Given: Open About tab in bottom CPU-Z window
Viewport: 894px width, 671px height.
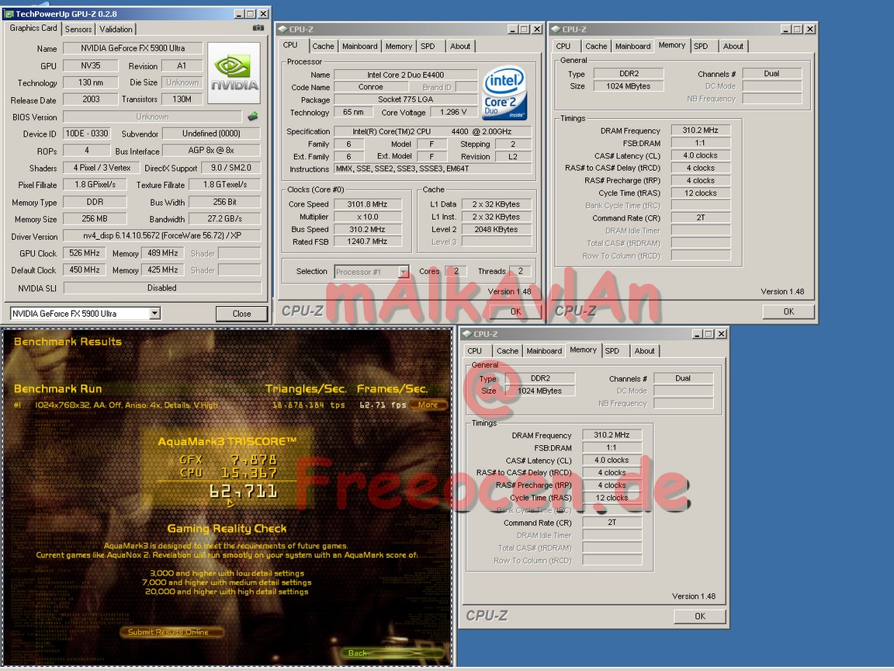Looking at the screenshot, I should coord(644,351).
